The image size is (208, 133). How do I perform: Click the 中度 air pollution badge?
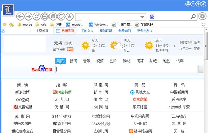[70, 49]
